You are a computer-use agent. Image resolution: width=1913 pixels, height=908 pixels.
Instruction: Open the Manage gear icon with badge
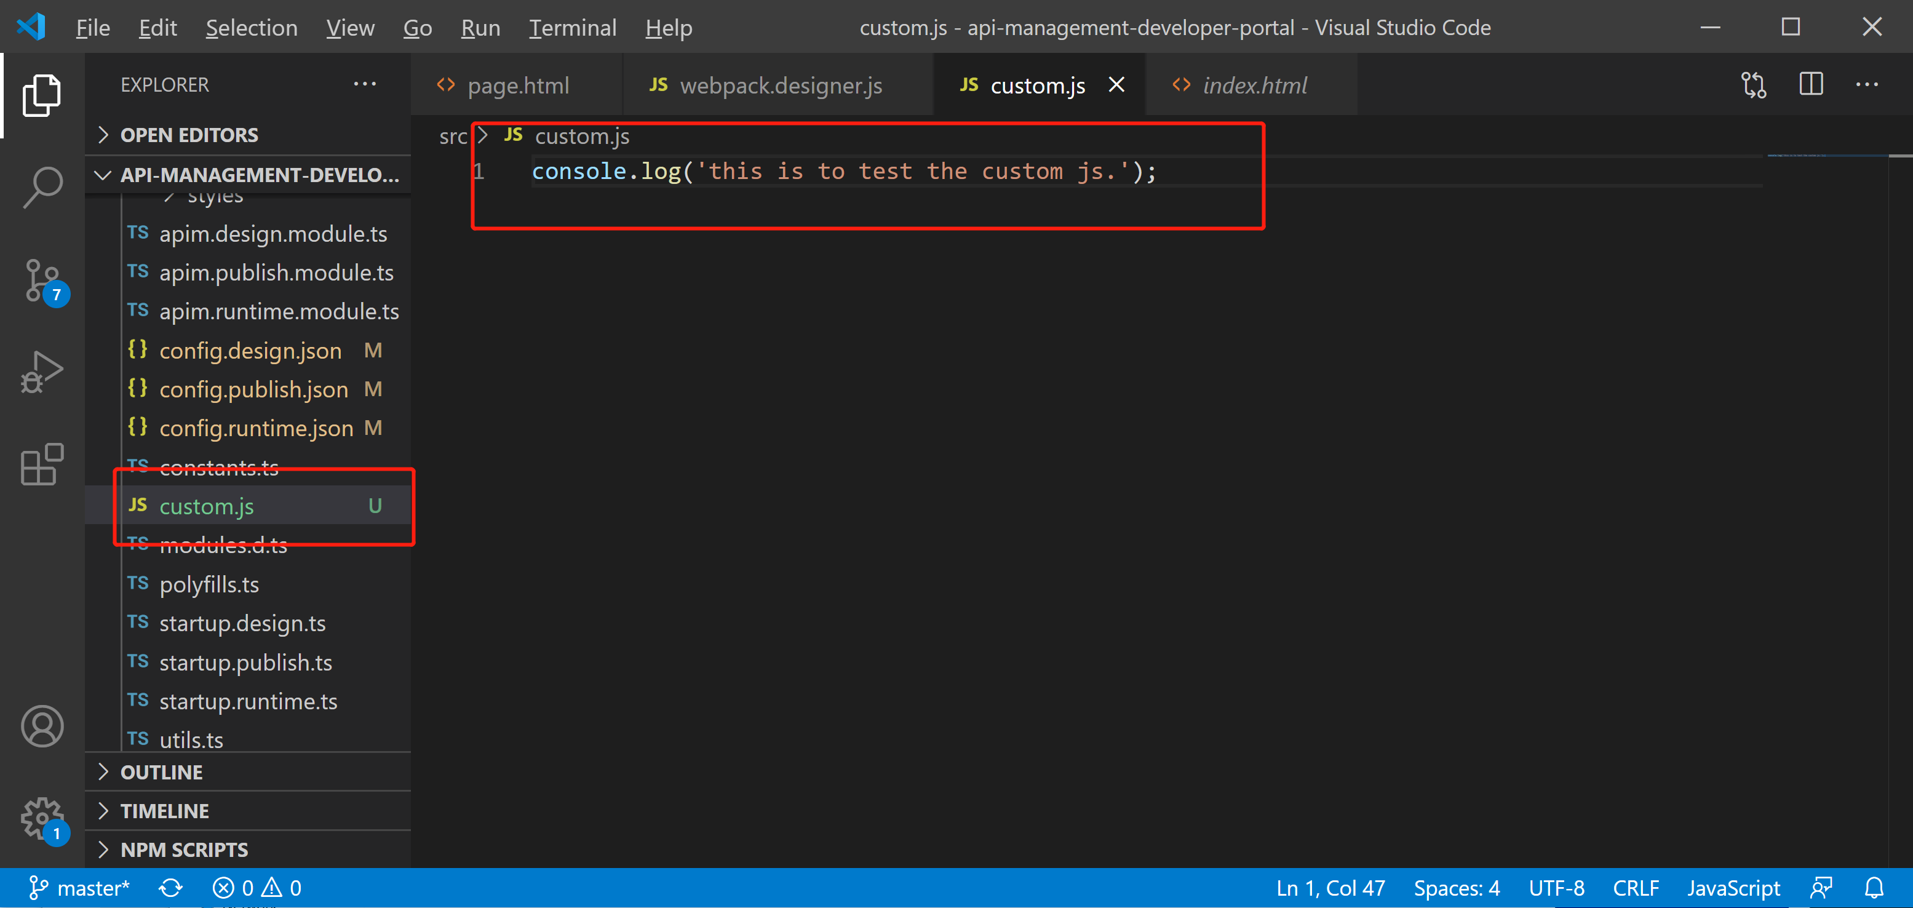tap(42, 817)
